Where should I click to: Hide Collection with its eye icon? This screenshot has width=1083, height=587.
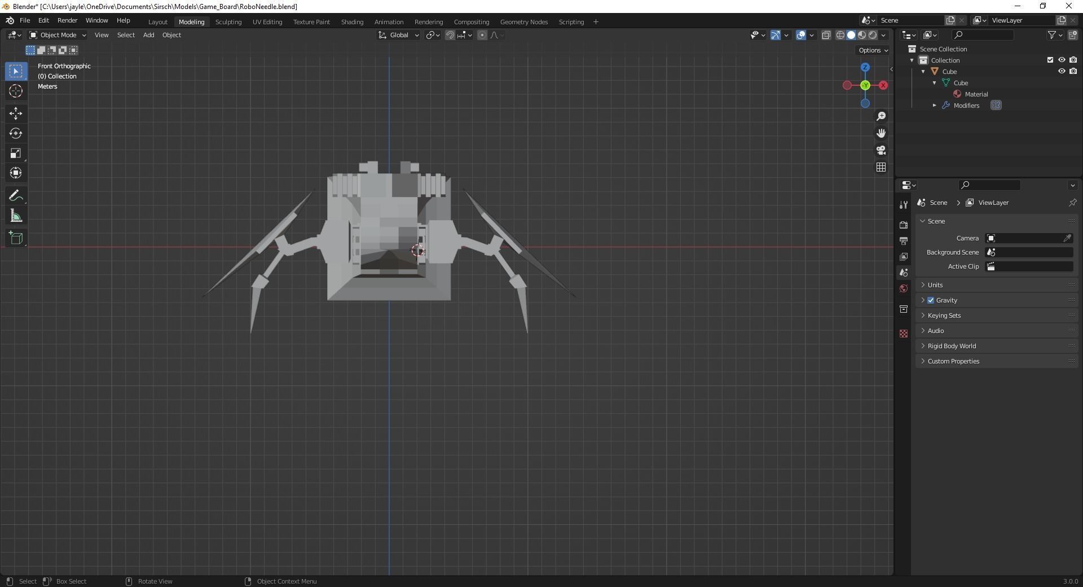click(x=1062, y=60)
